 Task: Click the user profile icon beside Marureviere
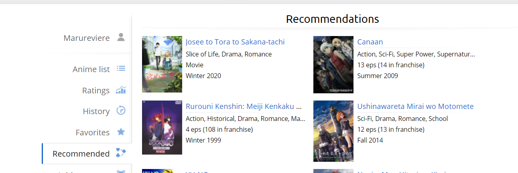click(x=121, y=38)
